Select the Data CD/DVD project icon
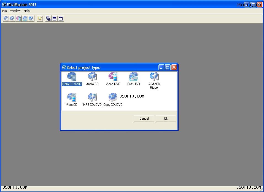Image resolution: width=264 pixels, height=192 pixels. tap(72, 77)
